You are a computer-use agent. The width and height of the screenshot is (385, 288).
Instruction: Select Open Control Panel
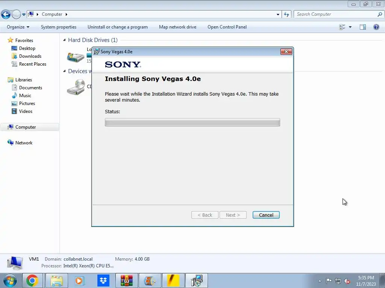[x=227, y=27]
